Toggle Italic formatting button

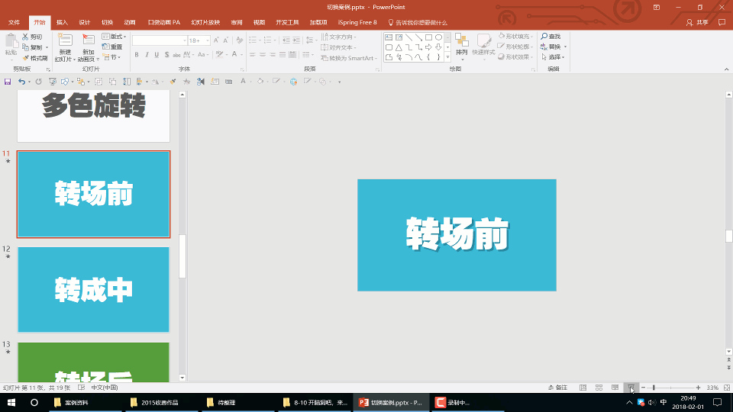147,55
